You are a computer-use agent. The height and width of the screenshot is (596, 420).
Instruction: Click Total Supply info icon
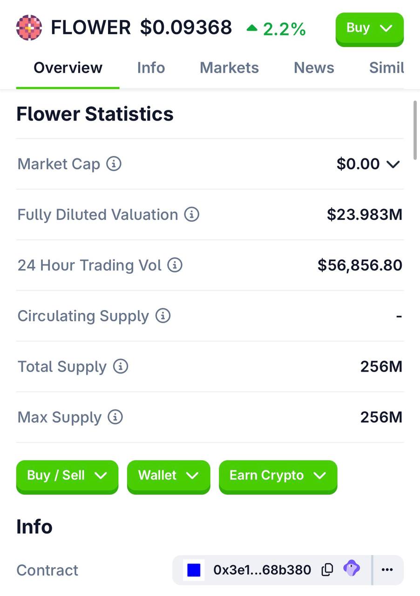click(x=121, y=366)
